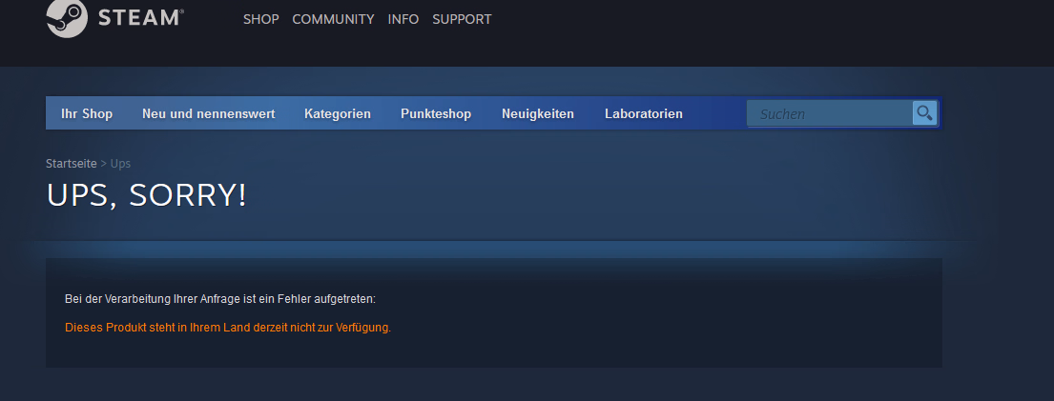Focus the Suchen search field
Screen dimensions: 1054x401
(x=830, y=113)
